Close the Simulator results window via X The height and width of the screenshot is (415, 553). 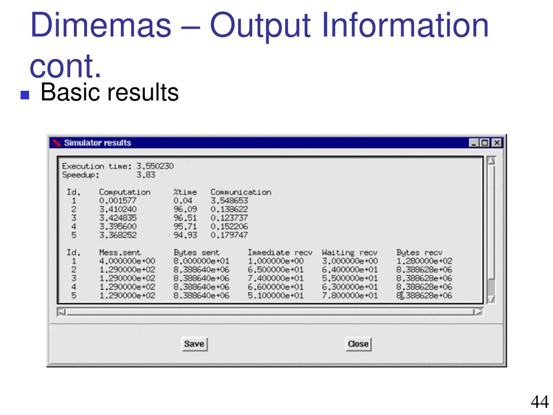click(497, 143)
